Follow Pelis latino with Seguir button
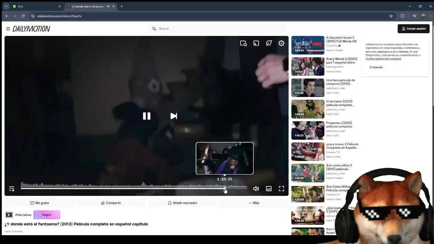 pos(47,215)
